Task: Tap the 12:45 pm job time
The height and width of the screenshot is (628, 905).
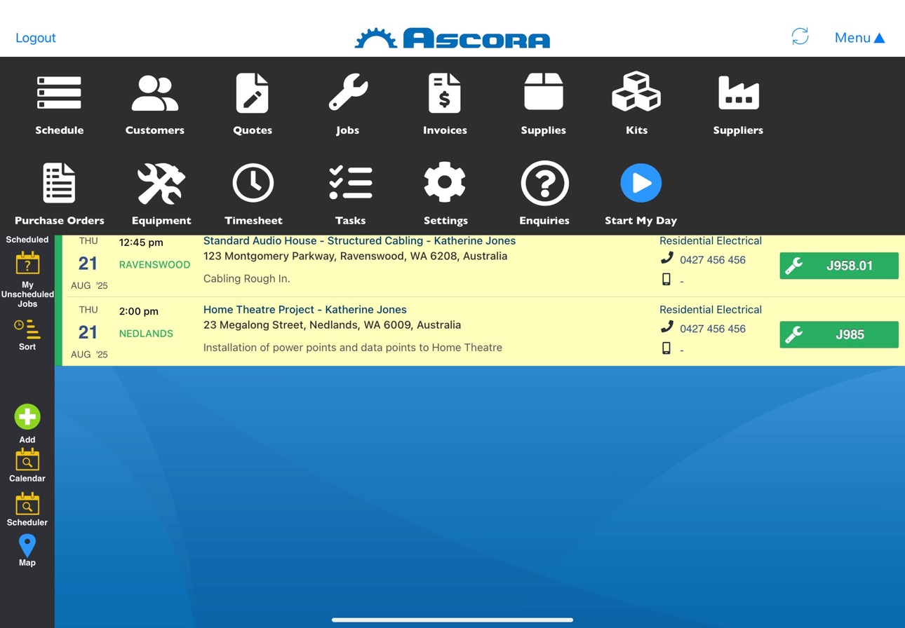Action: coord(141,243)
